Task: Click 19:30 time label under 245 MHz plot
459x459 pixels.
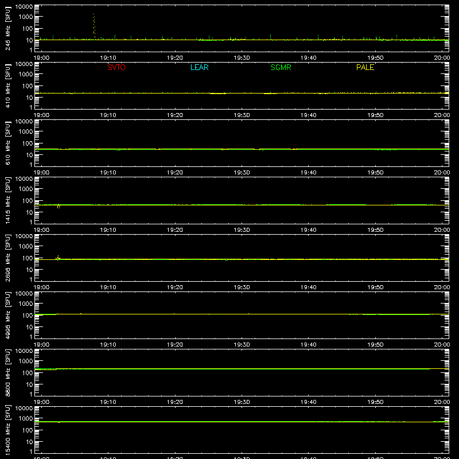Action: pyautogui.click(x=242, y=58)
